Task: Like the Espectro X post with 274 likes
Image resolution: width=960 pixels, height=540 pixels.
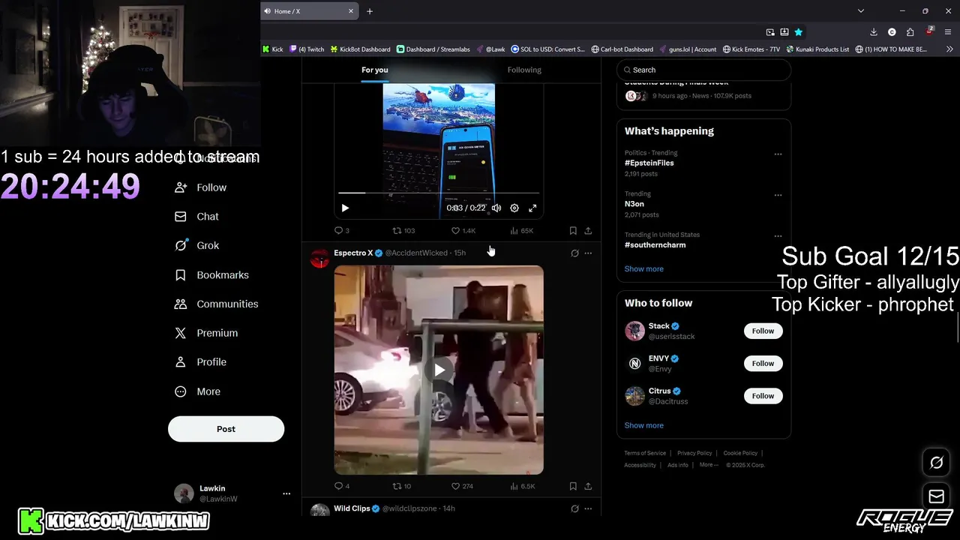Action: [463, 486]
